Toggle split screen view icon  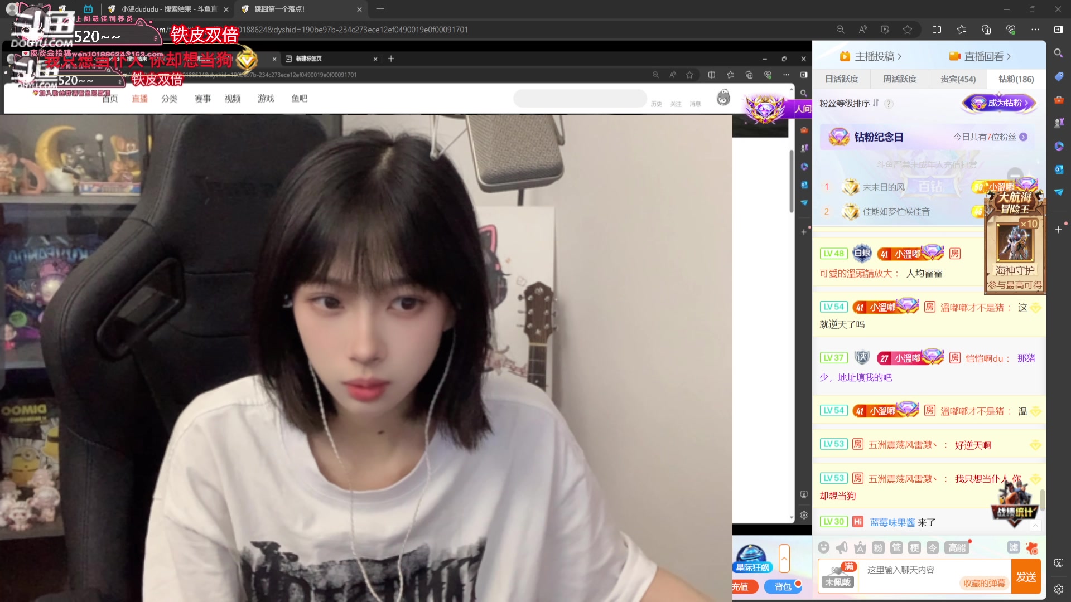937,30
